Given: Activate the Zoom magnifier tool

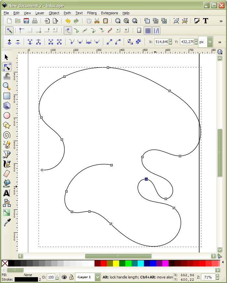Looking at the screenshot, I should 6,86.
